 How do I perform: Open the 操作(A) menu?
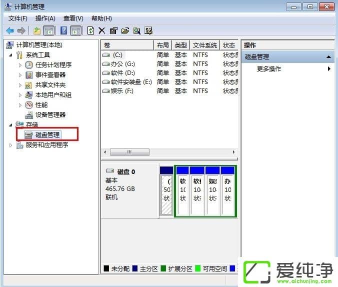coord(45,18)
